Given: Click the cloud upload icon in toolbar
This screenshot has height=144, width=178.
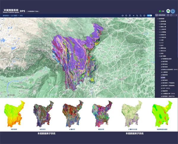Looking at the screenshot, I should (123, 15).
